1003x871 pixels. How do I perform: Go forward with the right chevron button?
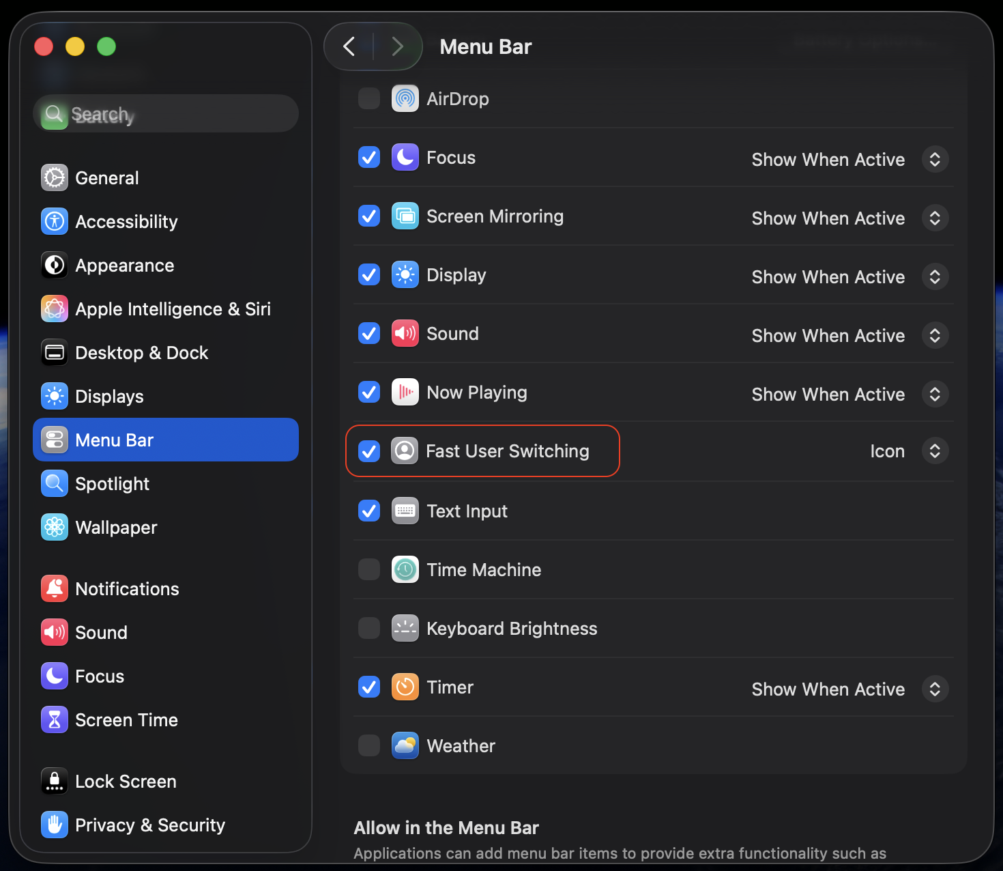pos(397,46)
